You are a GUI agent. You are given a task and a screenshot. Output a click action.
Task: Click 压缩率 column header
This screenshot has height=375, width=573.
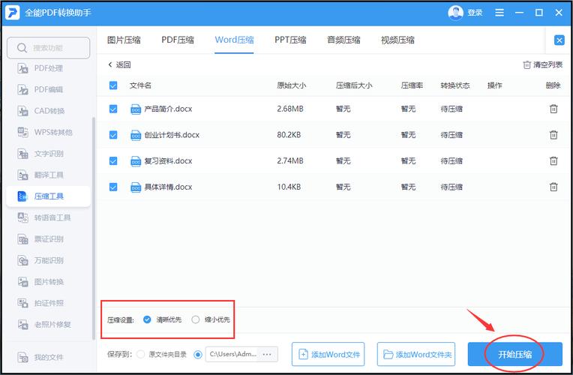[x=412, y=85]
